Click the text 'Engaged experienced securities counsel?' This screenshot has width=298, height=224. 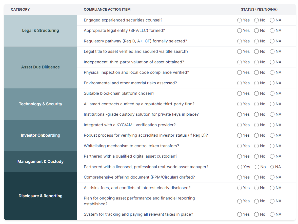(123, 20)
